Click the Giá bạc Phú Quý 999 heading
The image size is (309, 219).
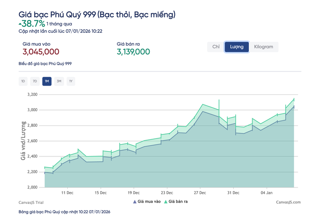tap(97, 15)
